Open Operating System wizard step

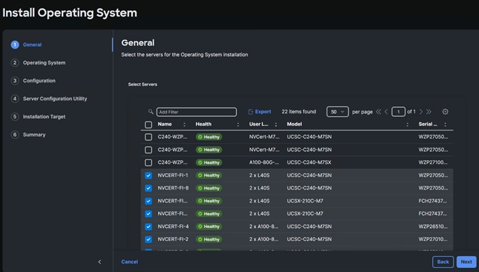coord(44,63)
